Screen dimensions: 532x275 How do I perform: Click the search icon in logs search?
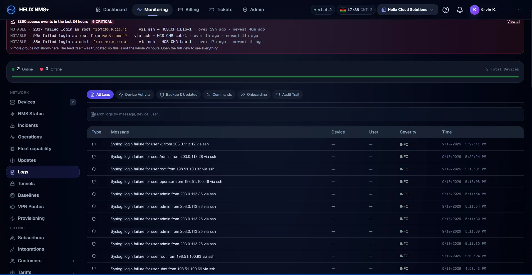point(93,114)
